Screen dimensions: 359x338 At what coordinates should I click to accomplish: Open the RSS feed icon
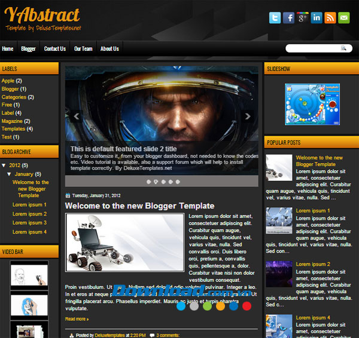click(330, 18)
